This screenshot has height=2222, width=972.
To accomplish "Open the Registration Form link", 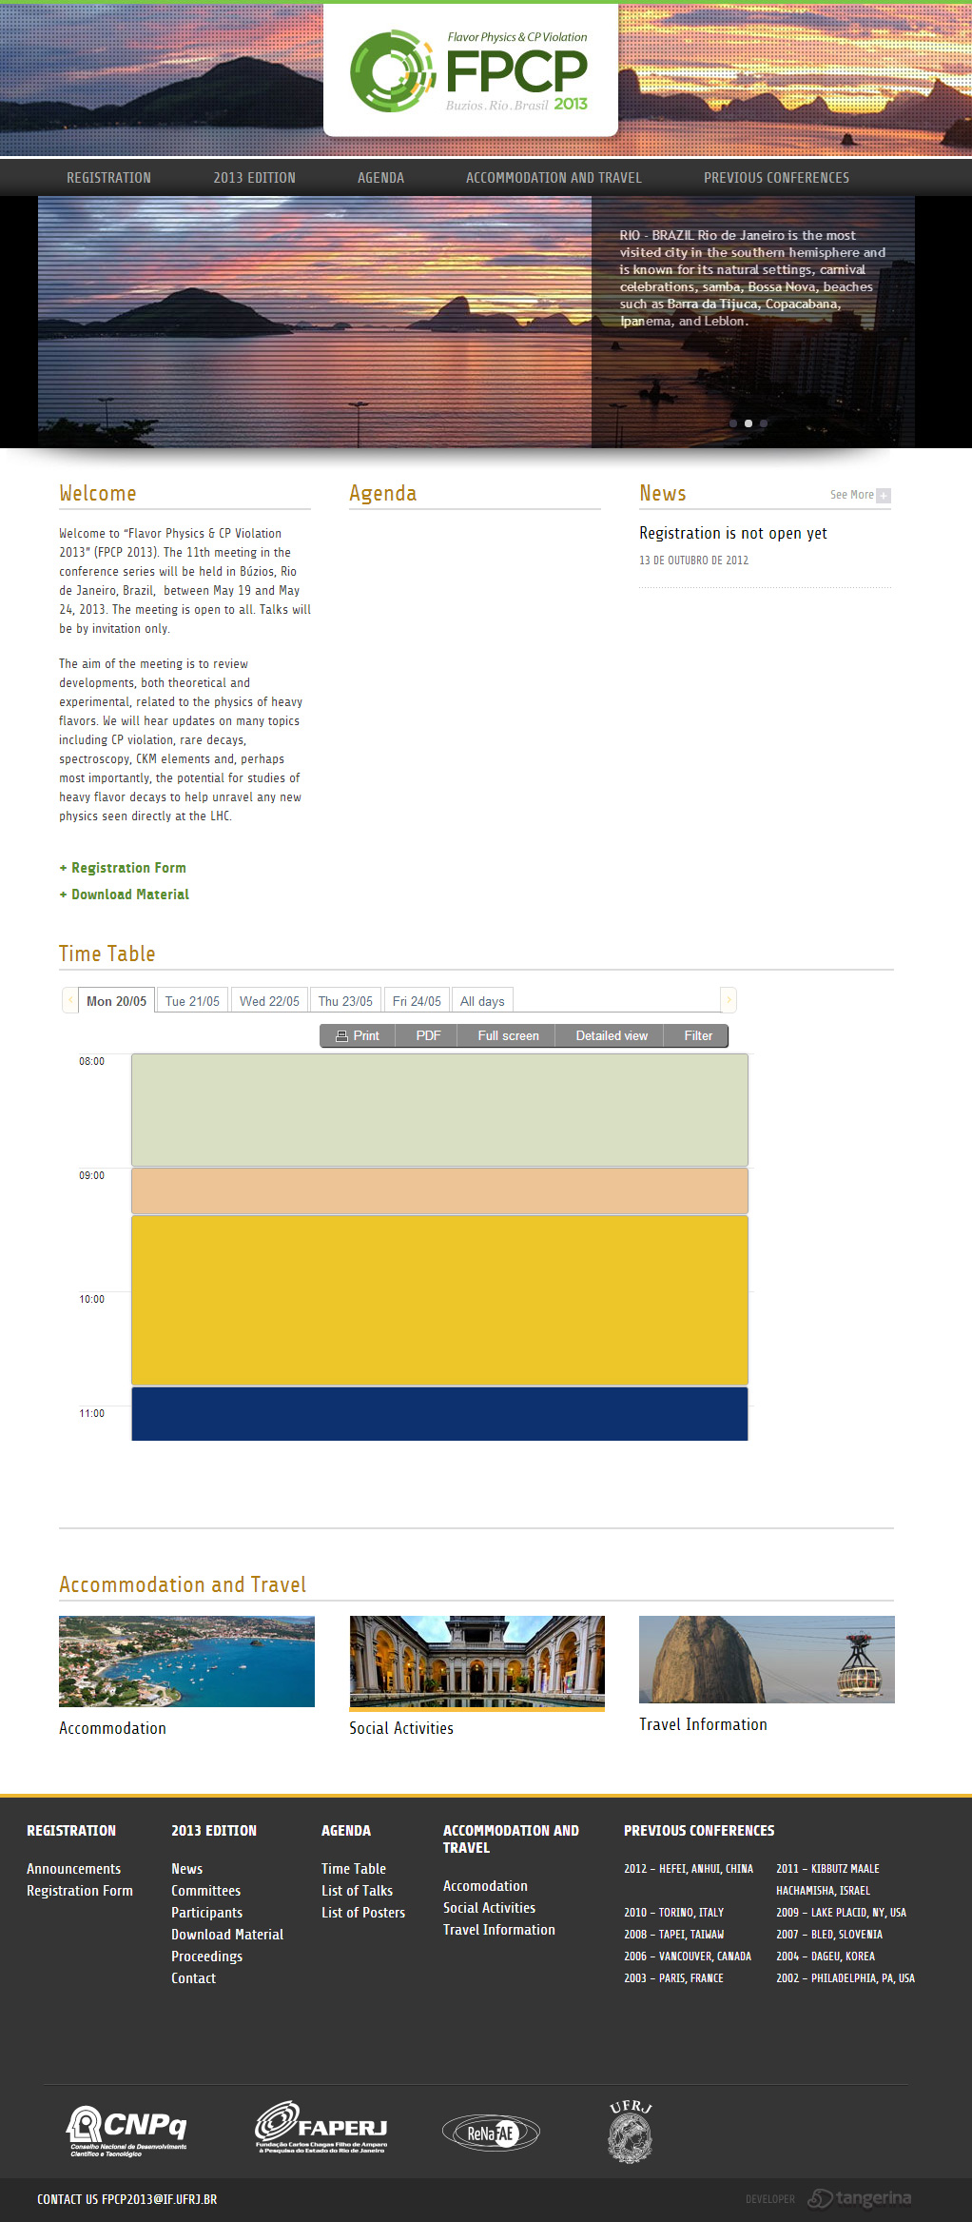I will pyautogui.click(x=128, y=868).
